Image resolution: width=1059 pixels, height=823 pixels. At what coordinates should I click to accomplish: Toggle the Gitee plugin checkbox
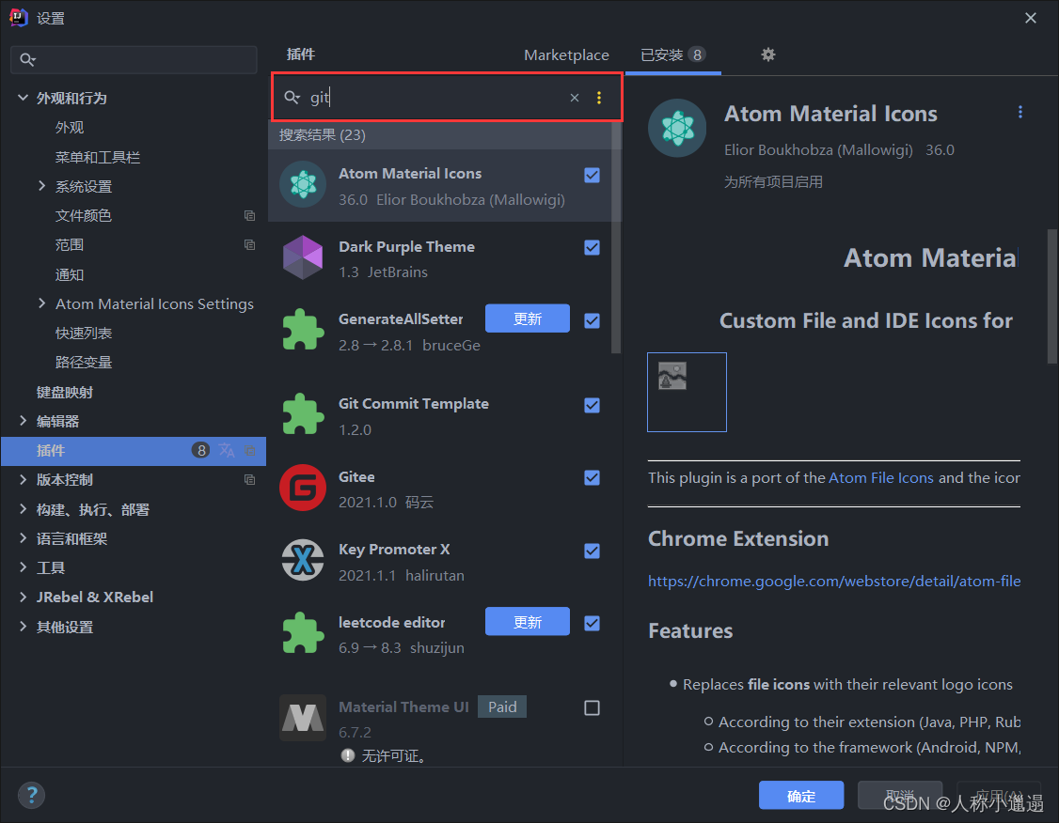pyautogui.click(x=592, y=477)
